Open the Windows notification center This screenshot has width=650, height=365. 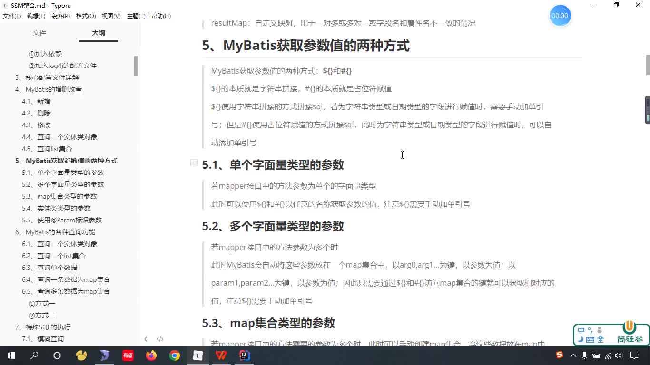634,355
